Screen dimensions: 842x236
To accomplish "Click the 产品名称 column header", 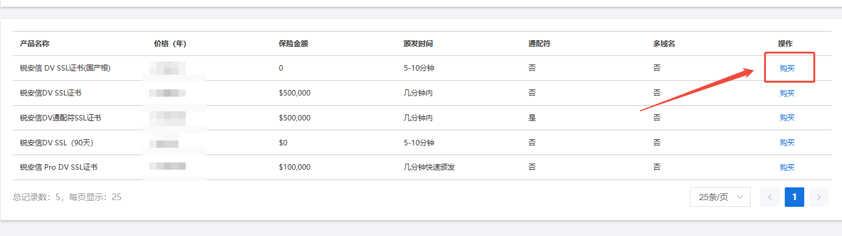I will (35, 44).
